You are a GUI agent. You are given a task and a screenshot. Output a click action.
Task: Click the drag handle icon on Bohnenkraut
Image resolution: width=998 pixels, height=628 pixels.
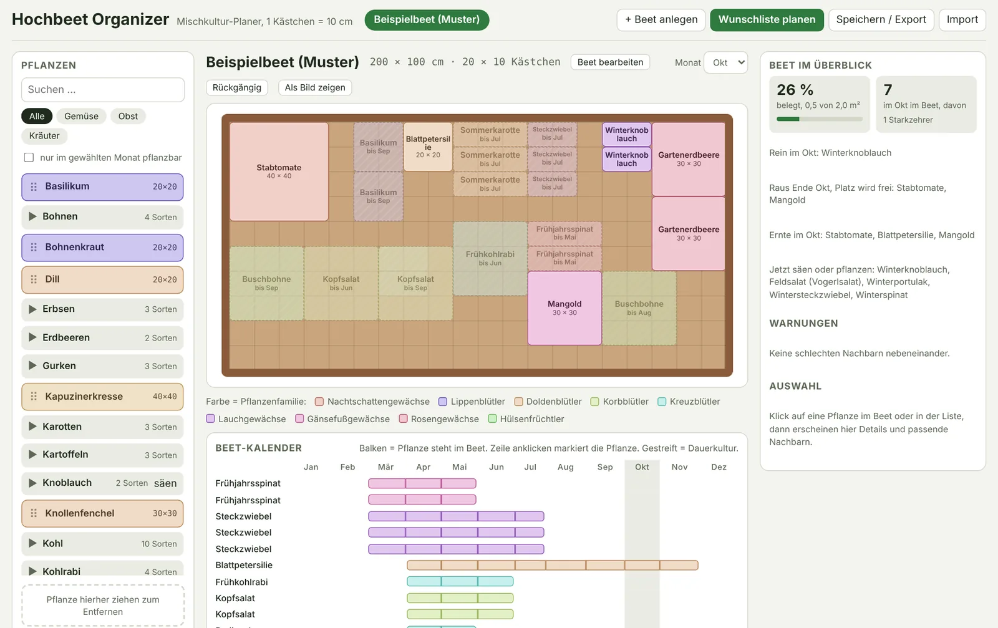pos(34,247)
